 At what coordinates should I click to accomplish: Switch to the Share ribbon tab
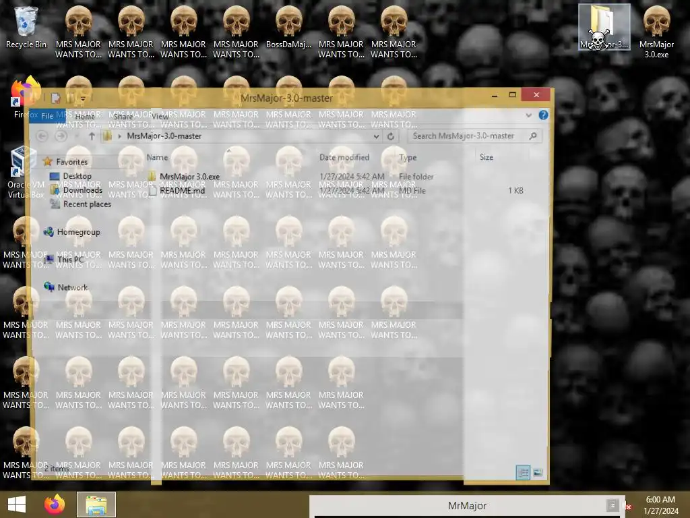coord(123,116)
